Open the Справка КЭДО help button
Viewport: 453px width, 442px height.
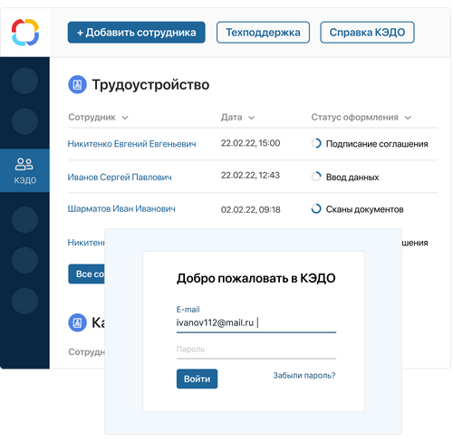tap(367, 33)
